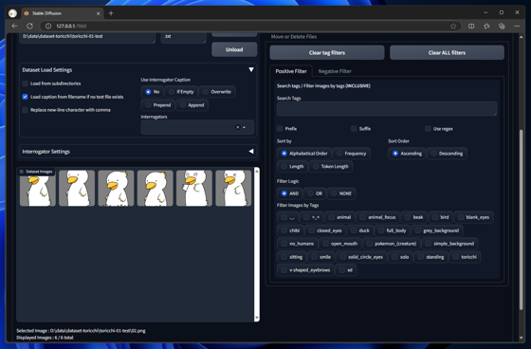Filter images by the full_body tag
This screenshot has width=531, height=349.
[393, 230]
